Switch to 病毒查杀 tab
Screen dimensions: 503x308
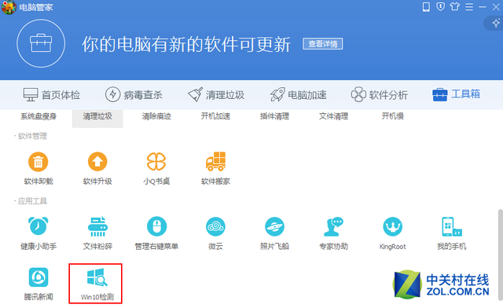[134, 94]
